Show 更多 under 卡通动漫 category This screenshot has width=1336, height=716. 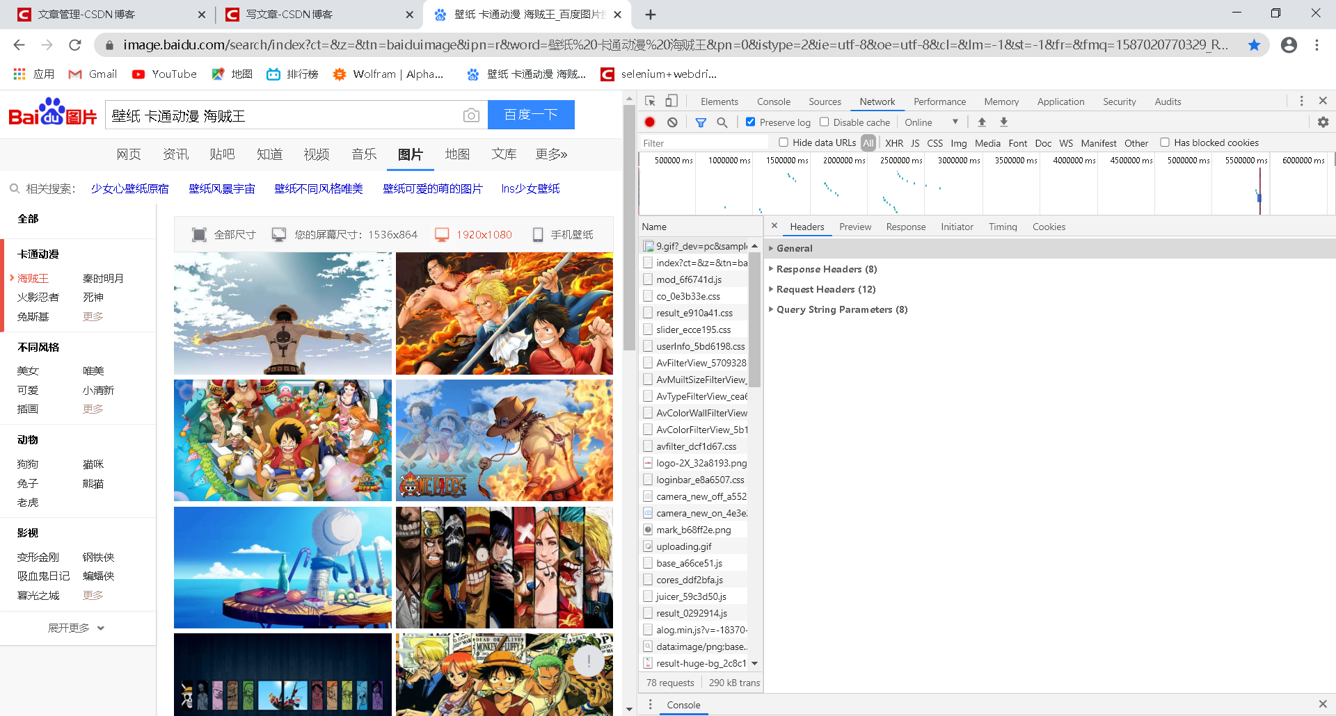[x=93, y=316]
